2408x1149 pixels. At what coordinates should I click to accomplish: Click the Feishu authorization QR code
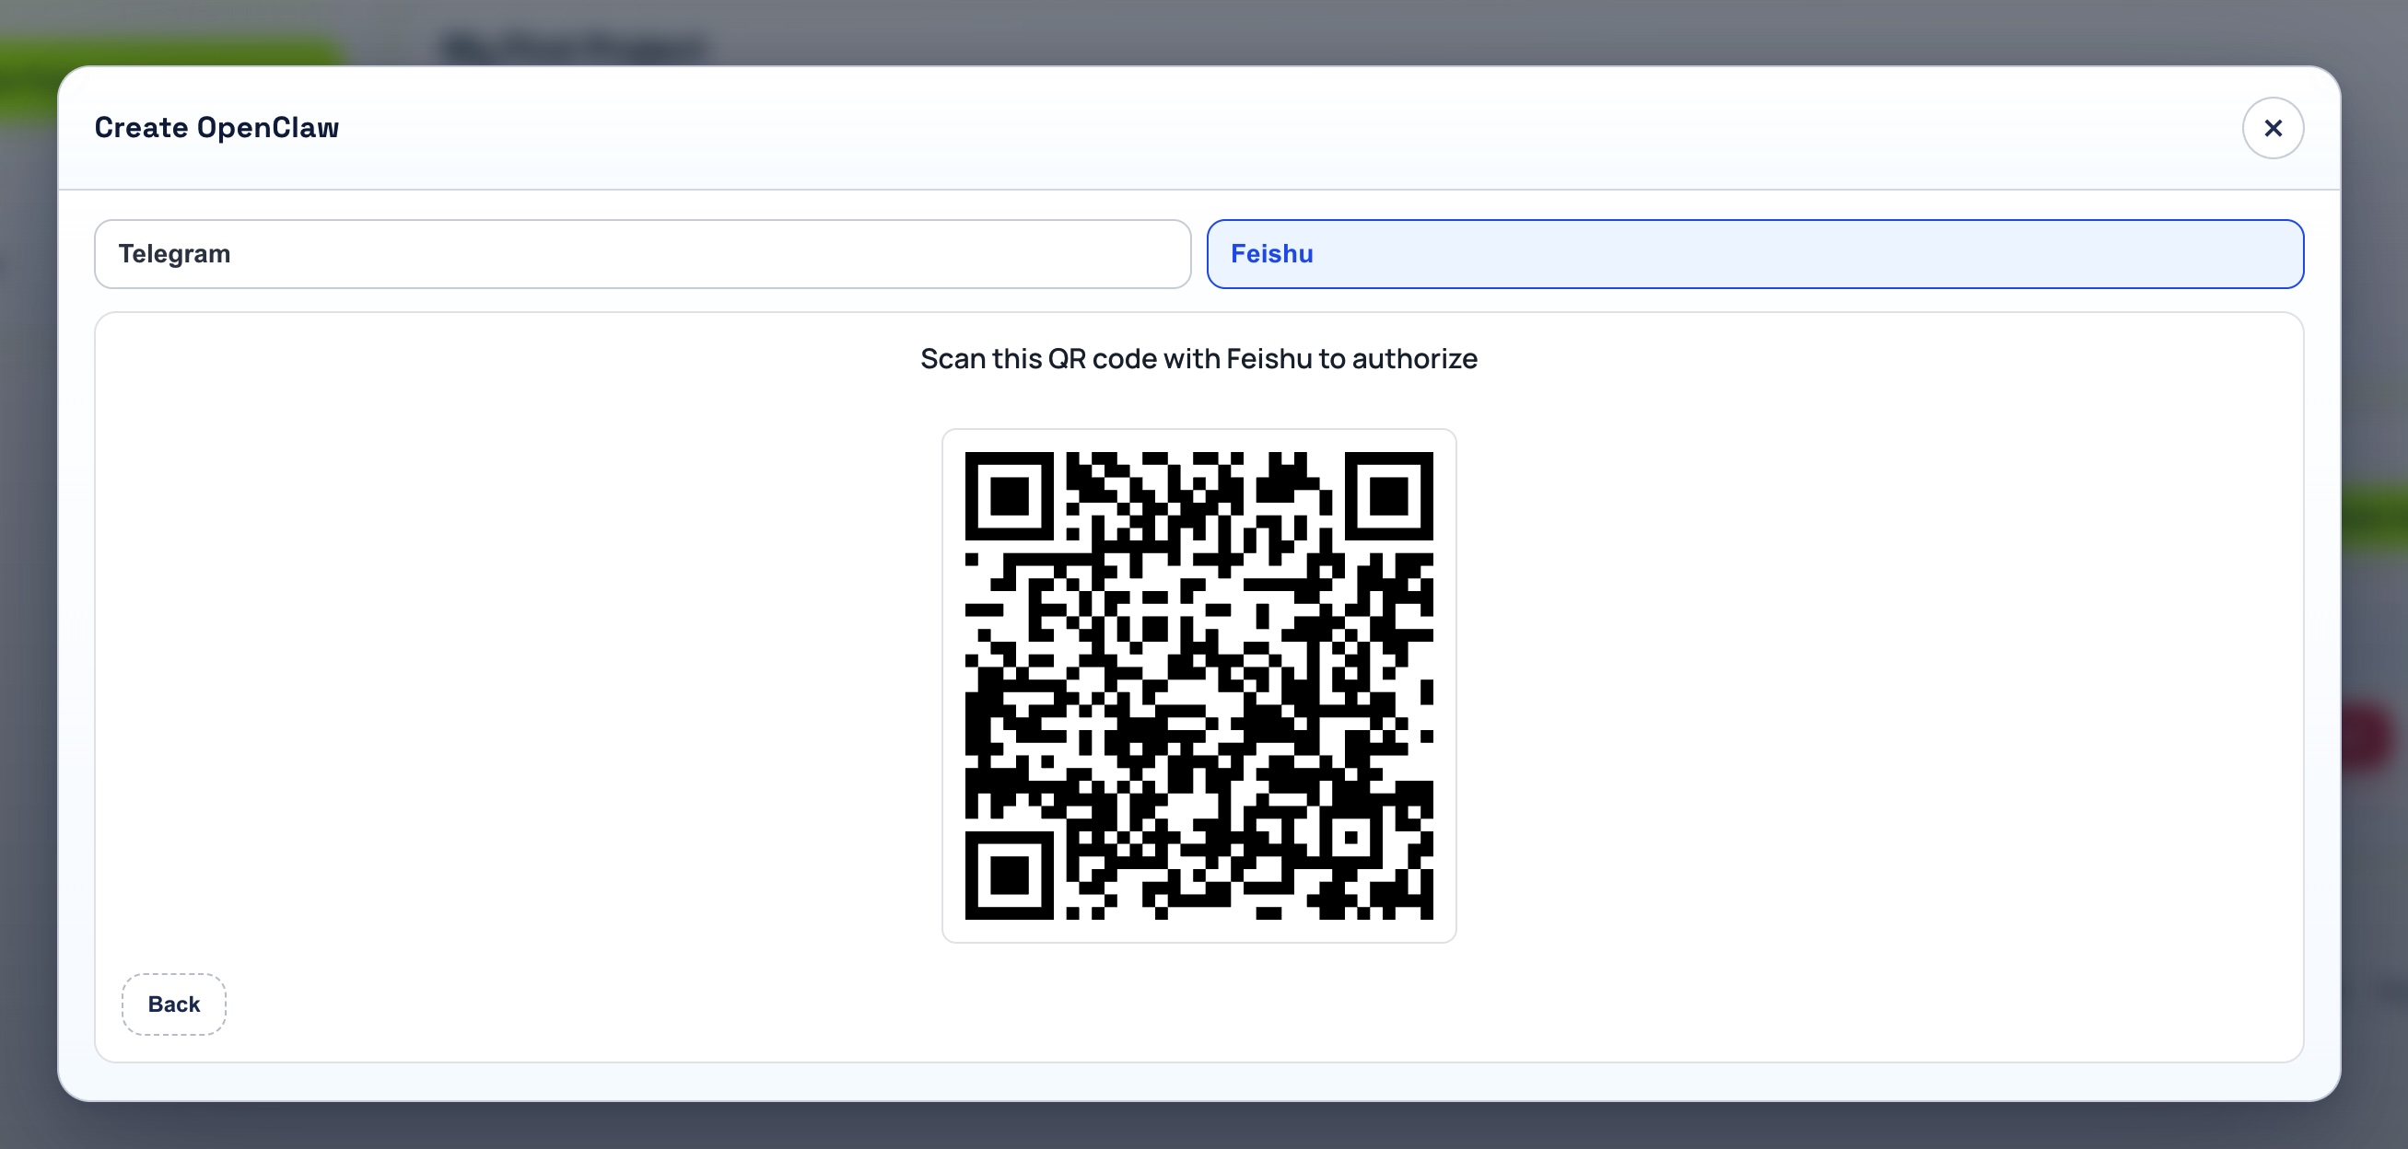point(1198,686)
